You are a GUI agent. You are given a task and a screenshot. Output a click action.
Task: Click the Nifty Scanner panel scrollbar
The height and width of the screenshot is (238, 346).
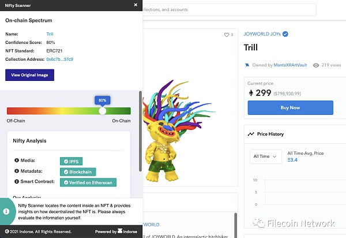pos(140,131)
